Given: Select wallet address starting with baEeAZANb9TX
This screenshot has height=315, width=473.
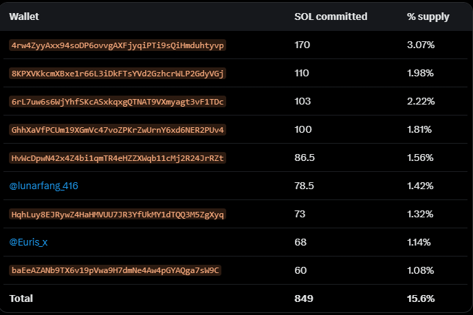Looking at the screenshot, I should point(115,270).
